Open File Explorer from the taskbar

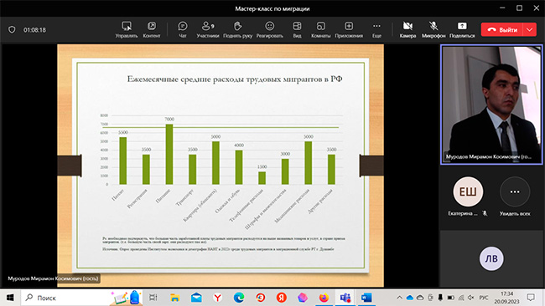point(175,298)
